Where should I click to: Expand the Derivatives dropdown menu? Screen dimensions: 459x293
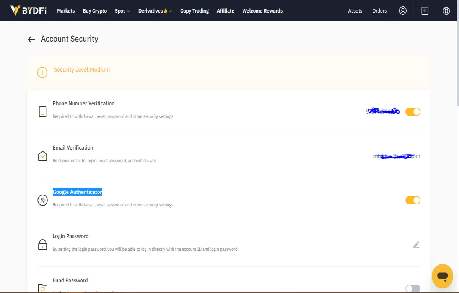155,11
